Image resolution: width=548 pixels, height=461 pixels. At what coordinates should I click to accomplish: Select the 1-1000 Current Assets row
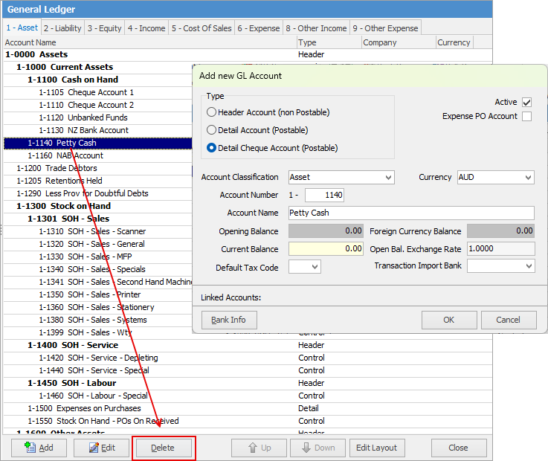[98, 67]
